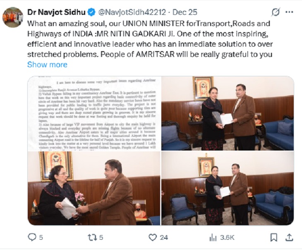The width and height of the screenshot is (302, 250).
Task: Like the tweet with heart icon
Action: [153, 237]
